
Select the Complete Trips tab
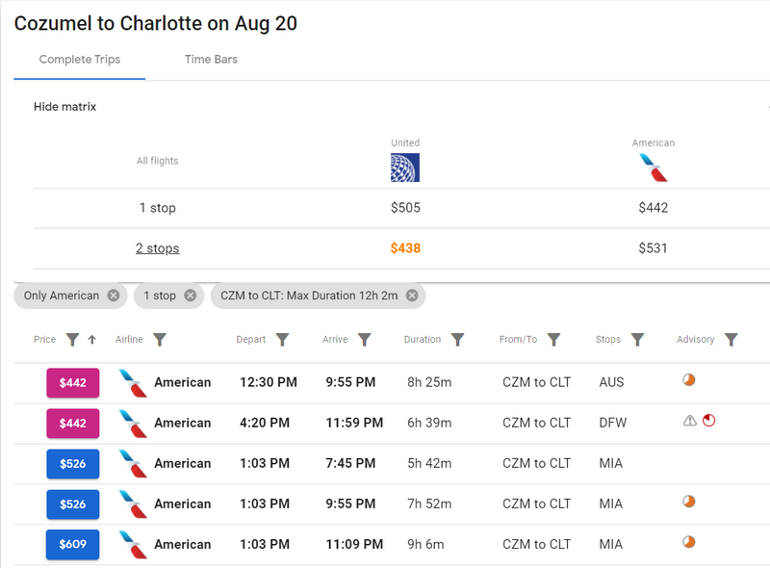[80, 60]
